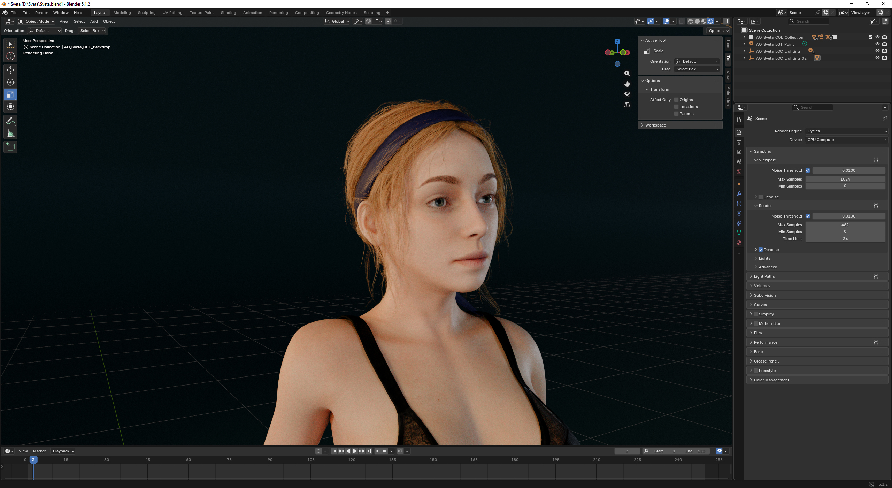
Task: Open Device dropdown showing GPU Compute
Action: tap(847, 140)
